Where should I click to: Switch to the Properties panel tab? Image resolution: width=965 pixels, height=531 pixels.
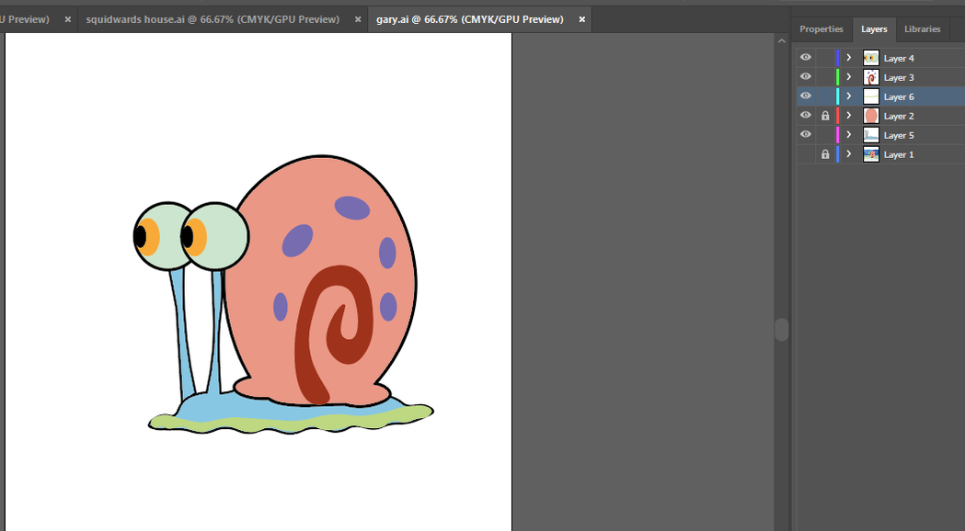click(x=821, y=28)
